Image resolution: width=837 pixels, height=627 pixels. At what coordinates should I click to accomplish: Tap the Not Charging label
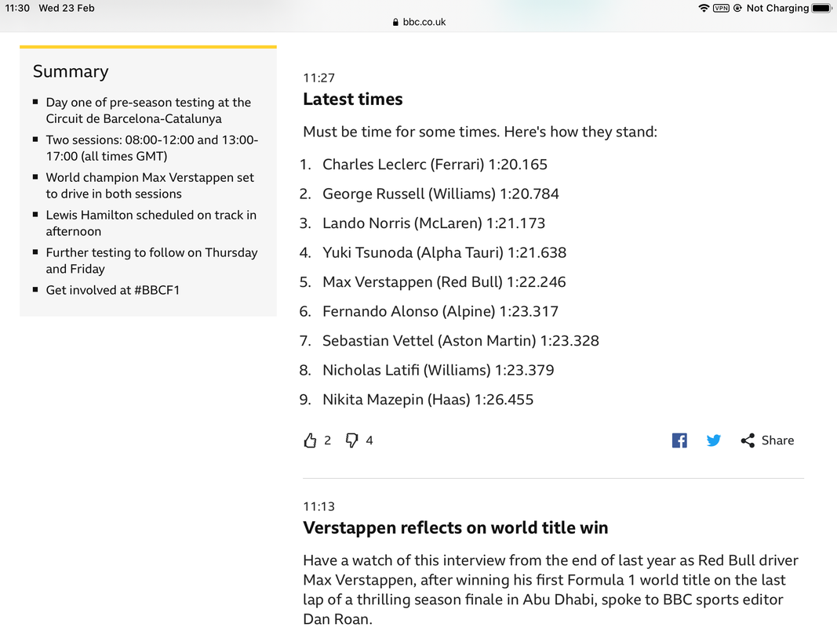[x=777, y=8]
